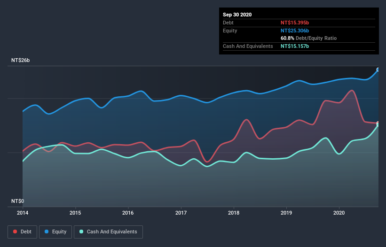
Task: Click the 2018 x-axis label
Action: point(234,213)
